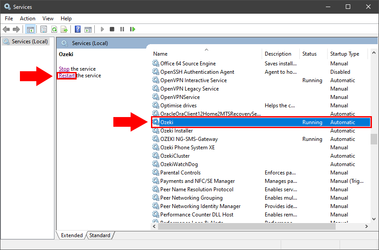Viewport: 379px width, 250px height.
Task: Switch to the Extended tab
Action: 72,235
